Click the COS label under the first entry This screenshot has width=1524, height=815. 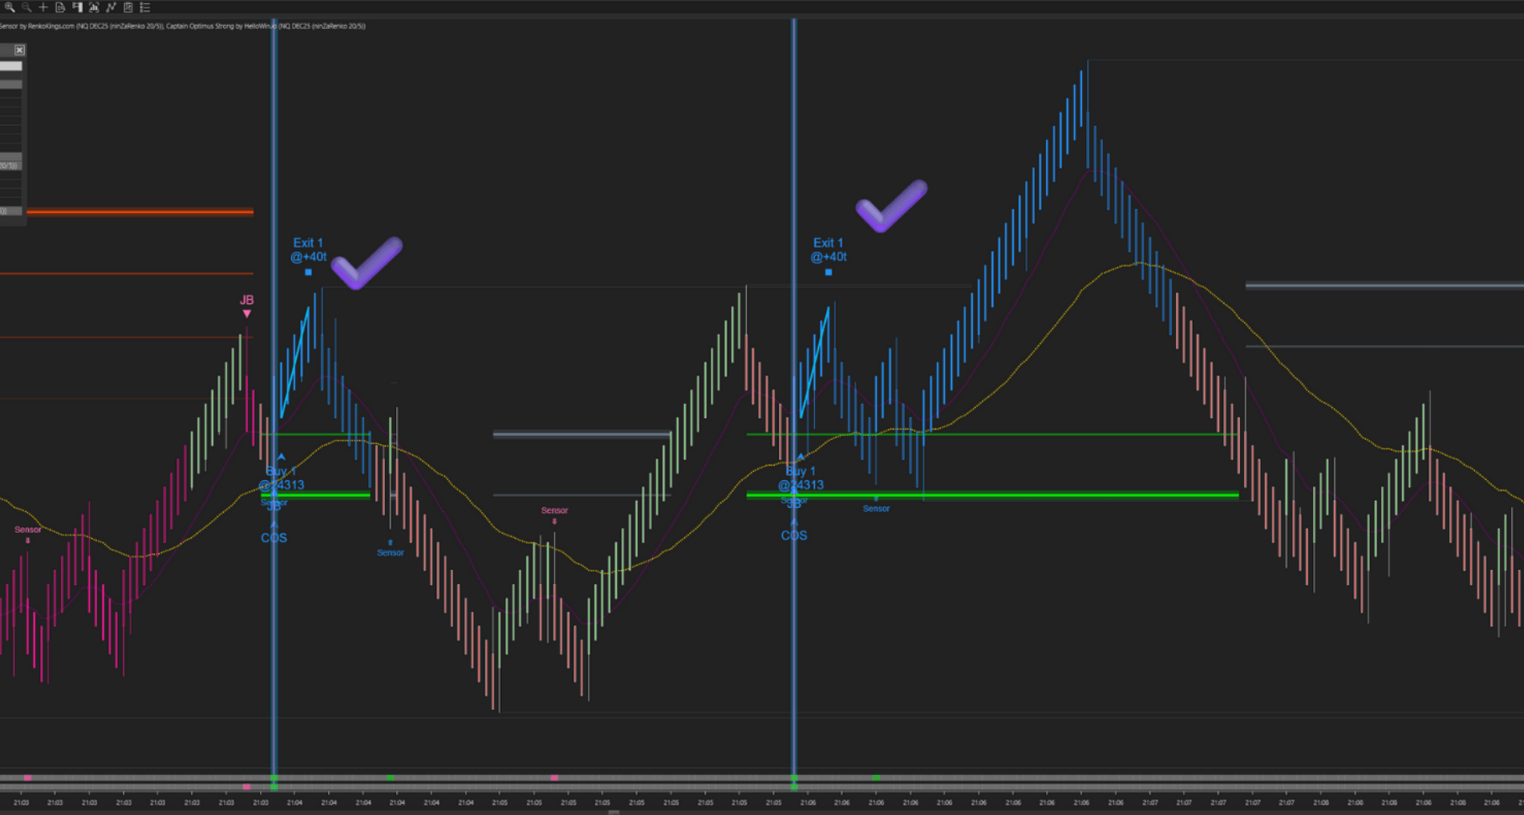[274, 538]
